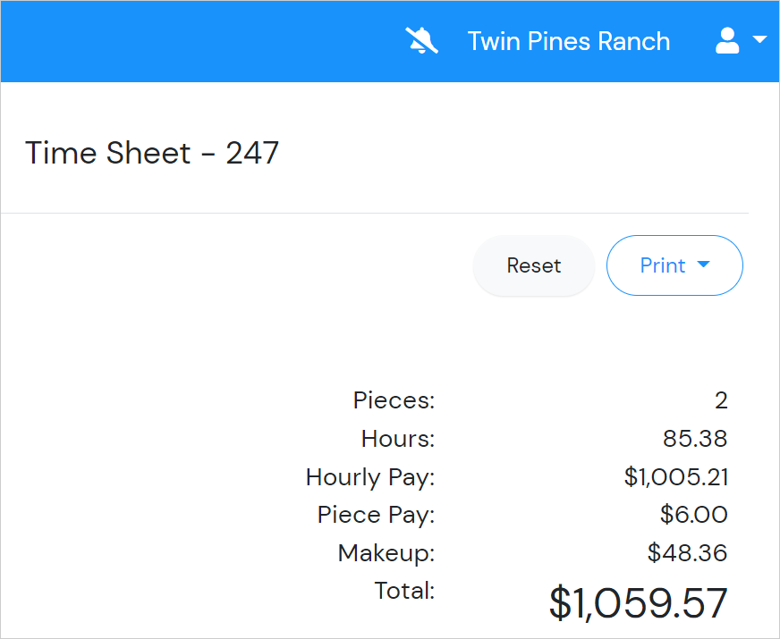This screenshot has width=780, height=639.
Task: Click the Reset button
Action: click(534, 265)
